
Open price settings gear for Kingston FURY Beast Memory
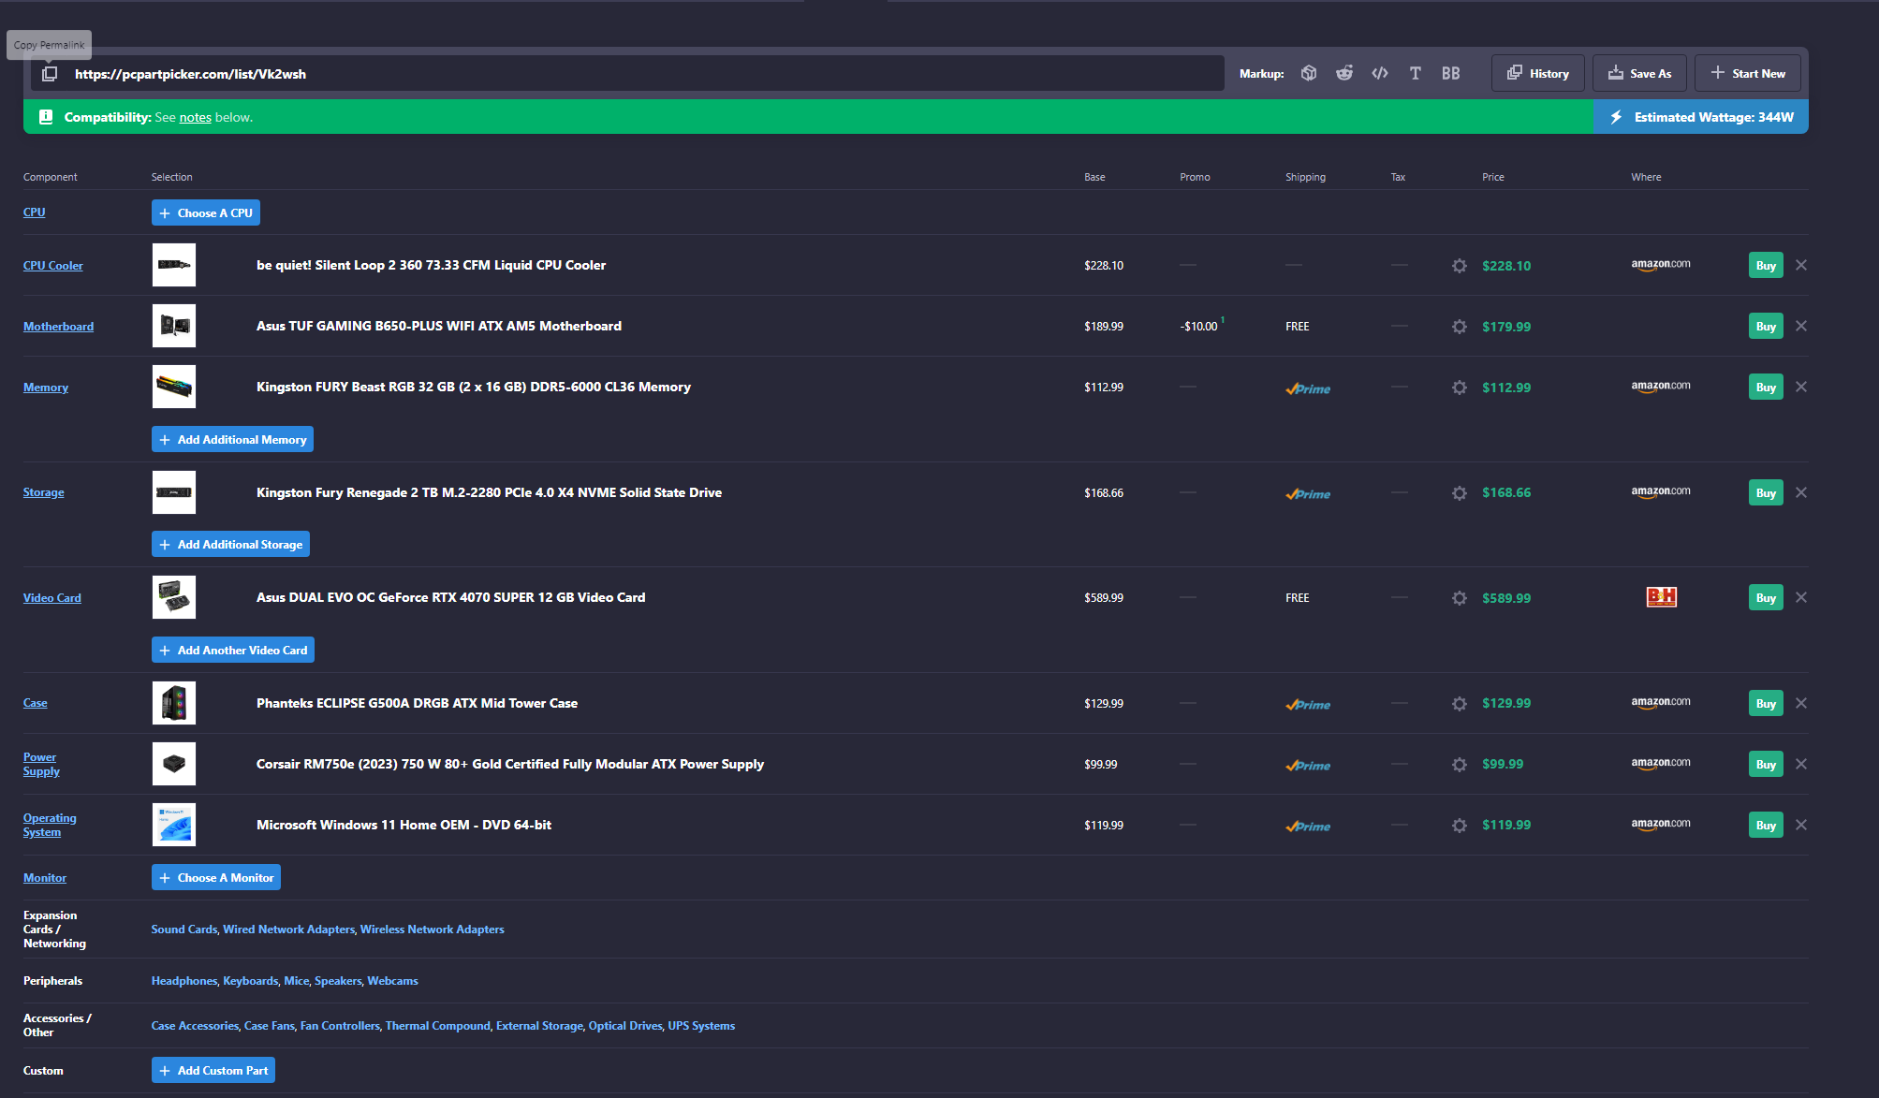[1460, 388]
